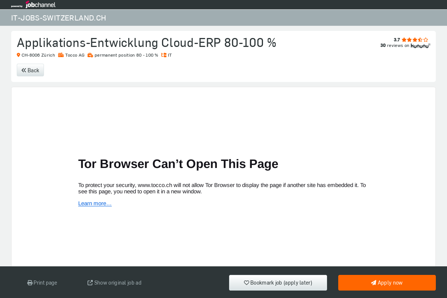Screen dimensions: 447x298
Task: Click the Tor Browser Can't Open This Page heading
Action: [178, 164]
